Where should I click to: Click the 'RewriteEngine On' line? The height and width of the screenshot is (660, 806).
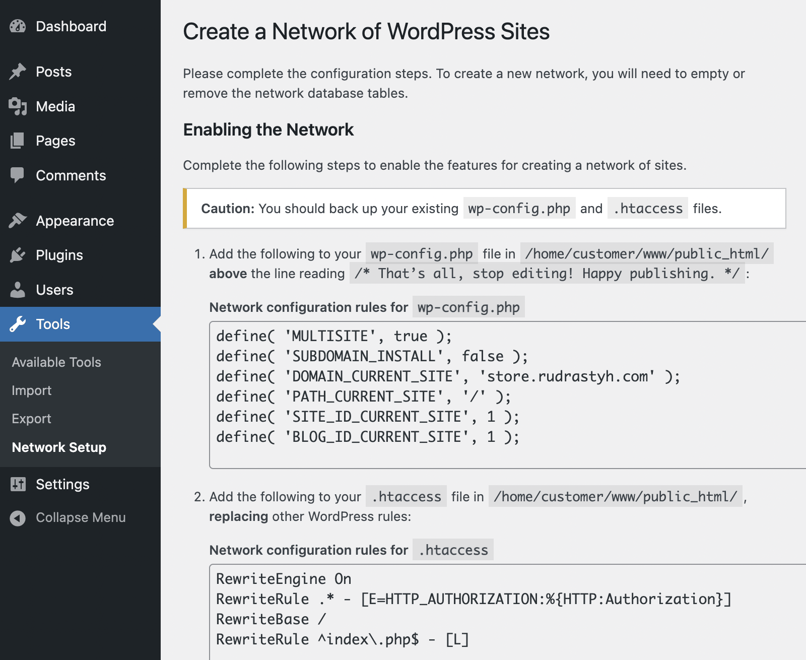point(284,579)
